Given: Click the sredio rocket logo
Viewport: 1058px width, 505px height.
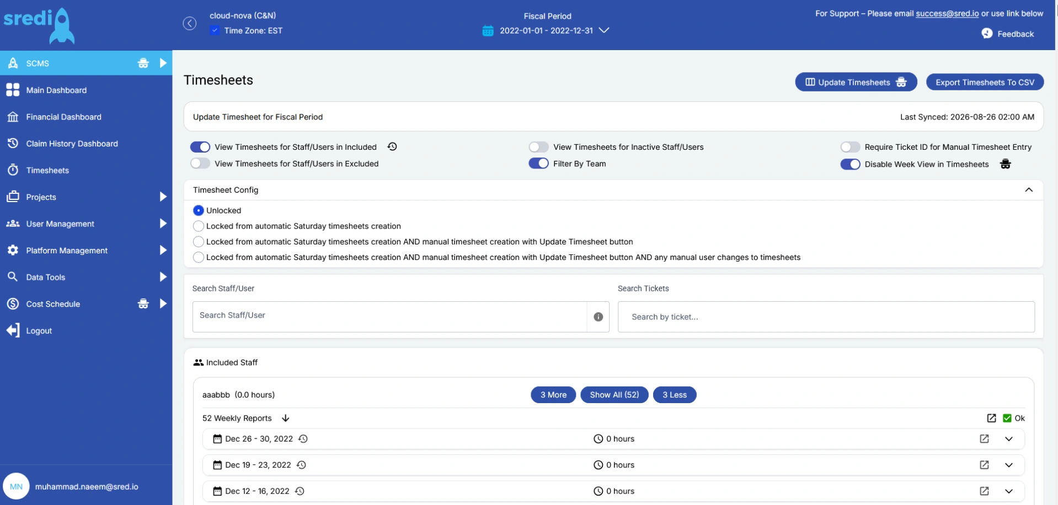Looking at the screenshot, I should pyautogui.click(x=39, y=25).
